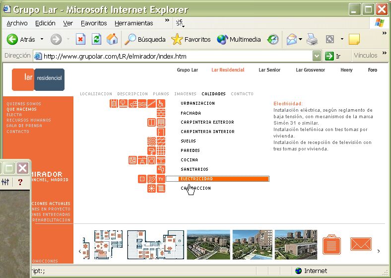Go to the Home page icon

112,40
